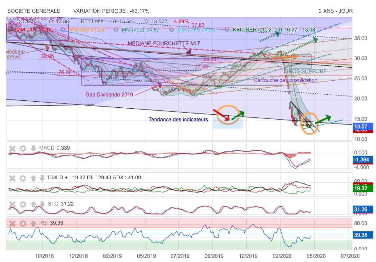Click the 29.30 level label
The width and height of the screenshot is (376, 262).
pyautogui.click(x=210, y=59)
